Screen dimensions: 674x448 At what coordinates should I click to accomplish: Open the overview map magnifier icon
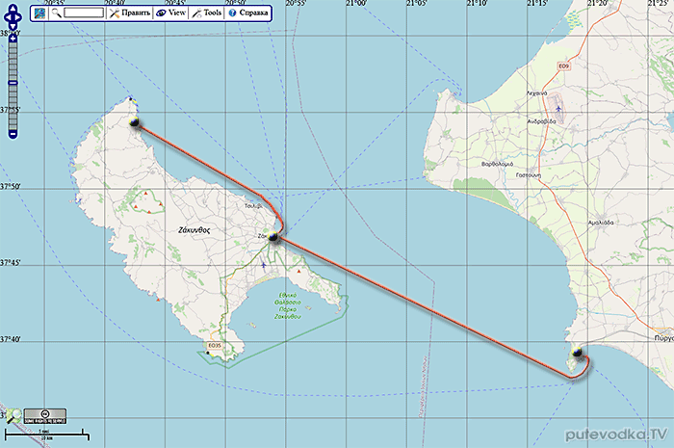click(13, 416)
